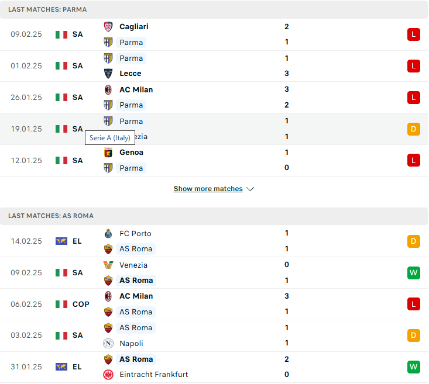Click the green W badge for Venezia match
This screenshot has height=384, width=429.
point(414,273)
